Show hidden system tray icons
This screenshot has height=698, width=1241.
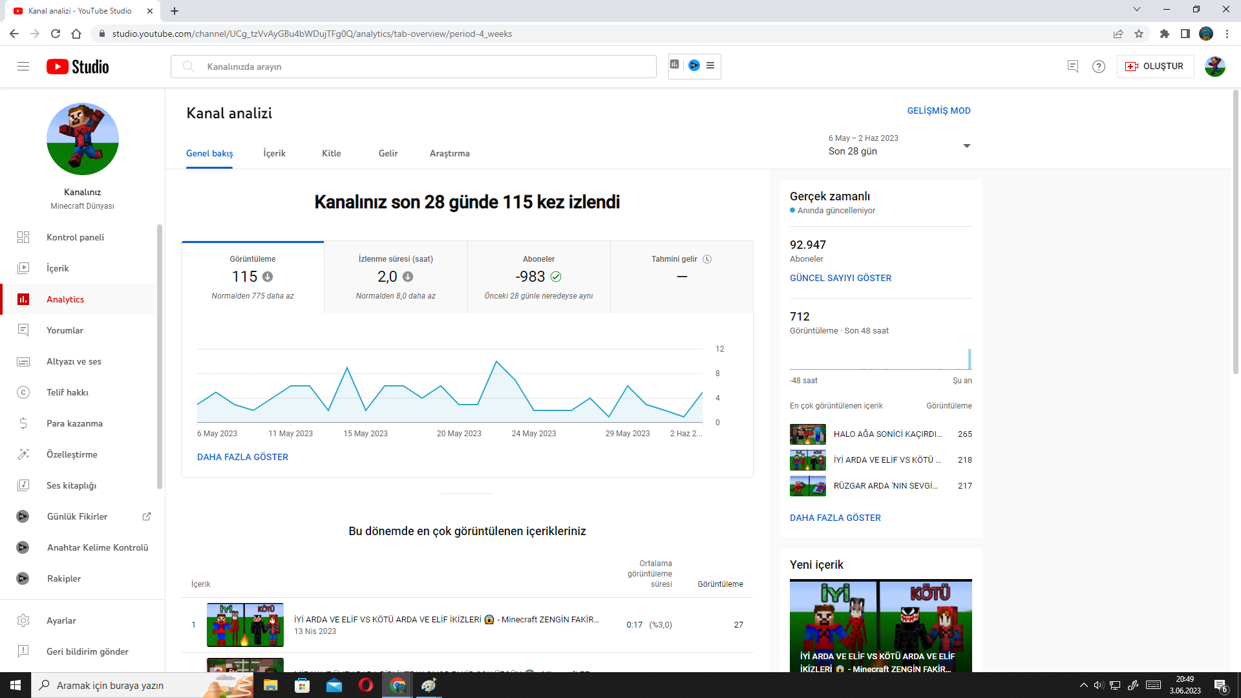pyautogui.click(x=1084, y=685)
